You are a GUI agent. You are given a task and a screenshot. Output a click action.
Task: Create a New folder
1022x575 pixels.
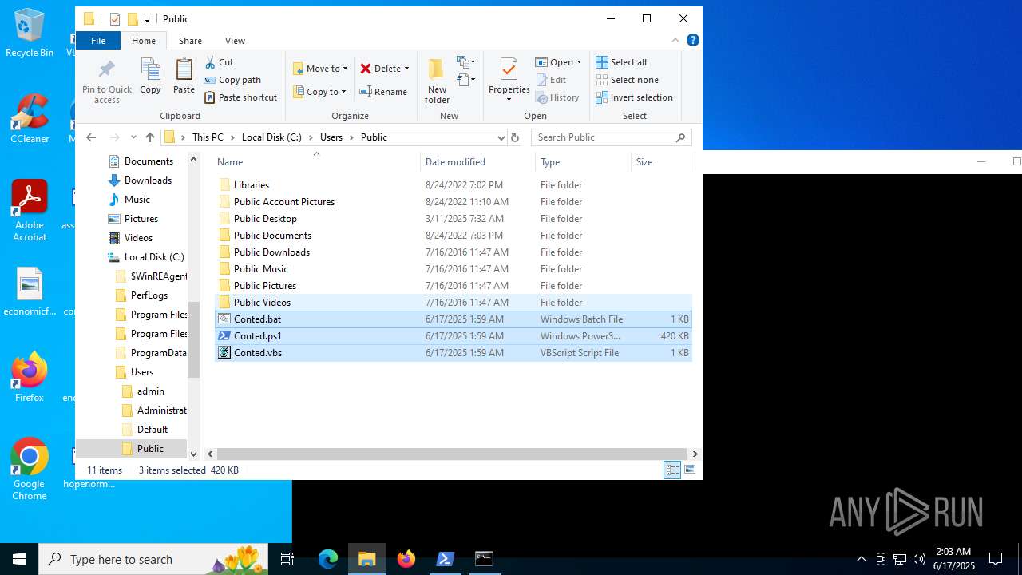(x=437, y=81)
